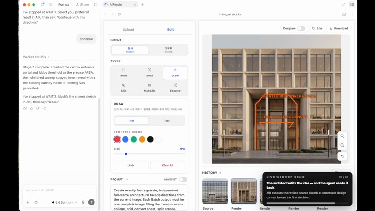Toggle the ChatGPT sidebar icon

[42, 4]
